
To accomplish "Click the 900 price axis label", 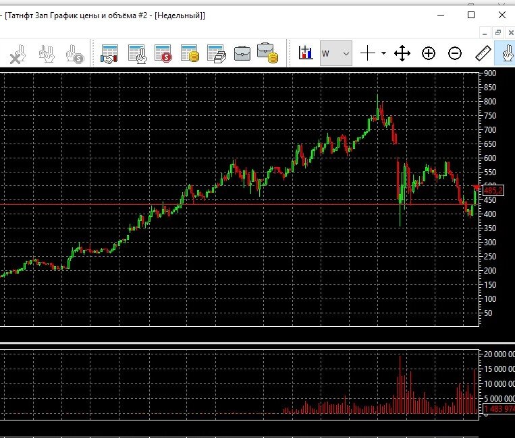I will pyautogui.click(x=490, y=73).
